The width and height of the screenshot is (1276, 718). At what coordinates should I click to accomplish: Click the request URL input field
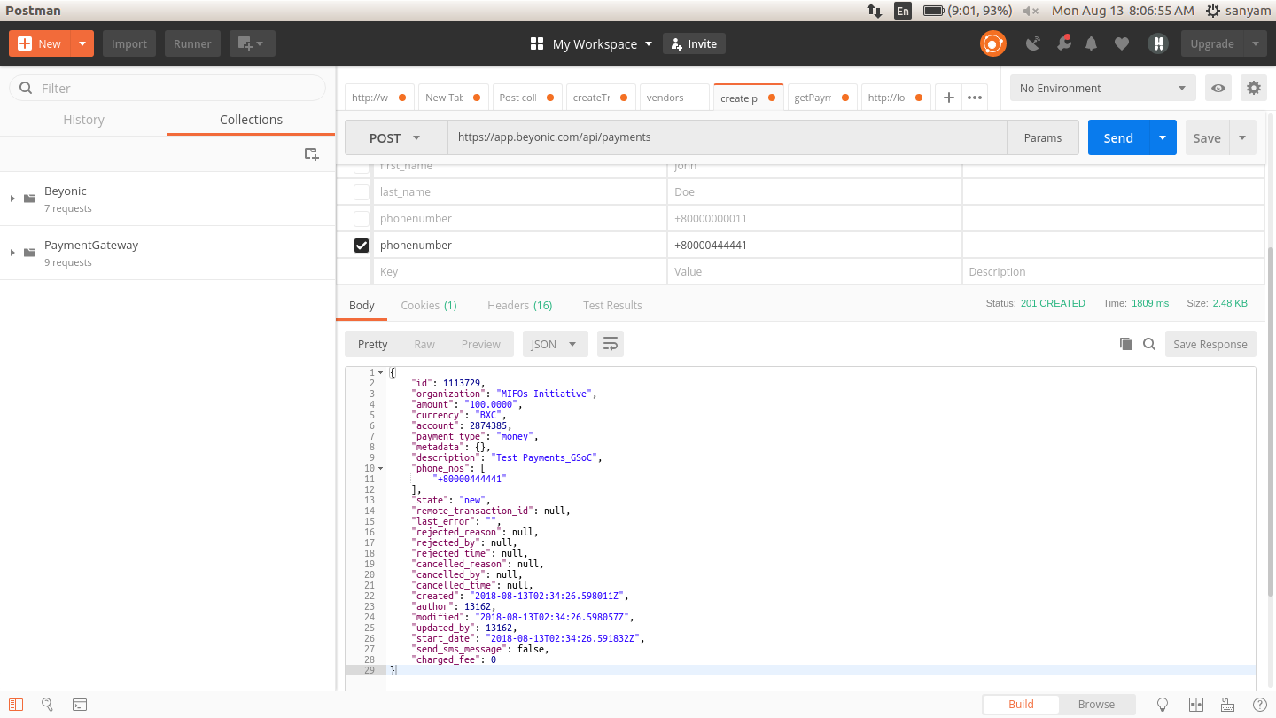click(727, 137)
